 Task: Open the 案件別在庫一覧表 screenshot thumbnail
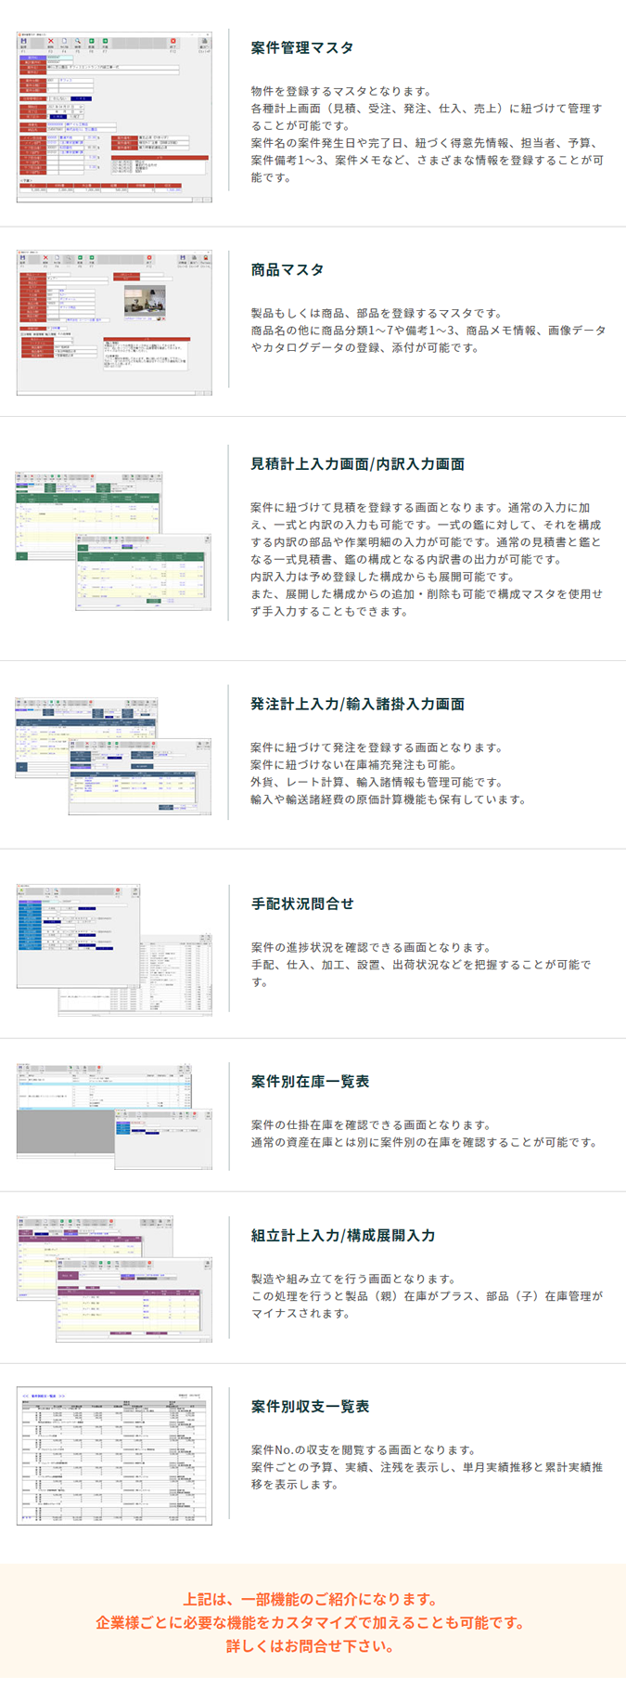point(113,1116)
